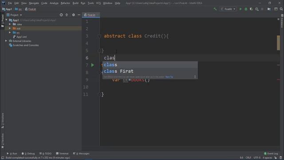Click the layout window icon in toolbar
This screenshot has height=160, width=284.
click(276, 9)
